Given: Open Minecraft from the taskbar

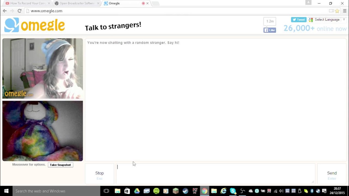Looking at the screenshot, I should 176,191.
